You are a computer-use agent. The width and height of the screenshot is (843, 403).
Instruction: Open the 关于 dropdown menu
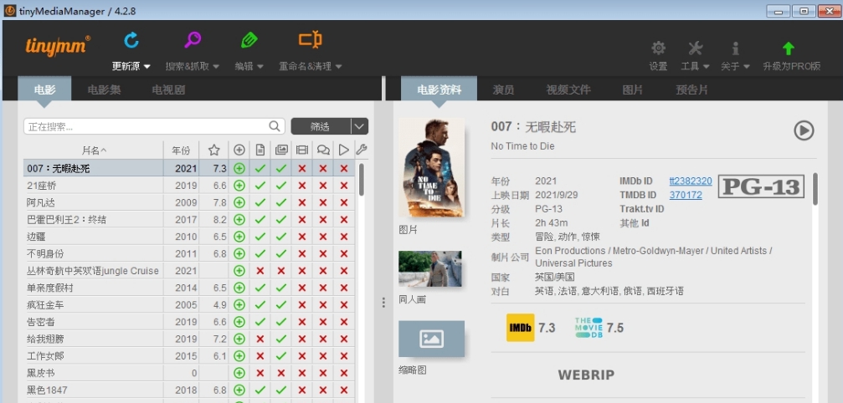[x=746, y=67]
